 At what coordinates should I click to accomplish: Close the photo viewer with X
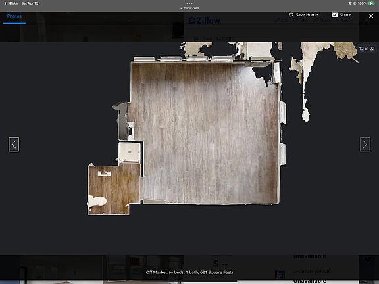tap(371, 16)
